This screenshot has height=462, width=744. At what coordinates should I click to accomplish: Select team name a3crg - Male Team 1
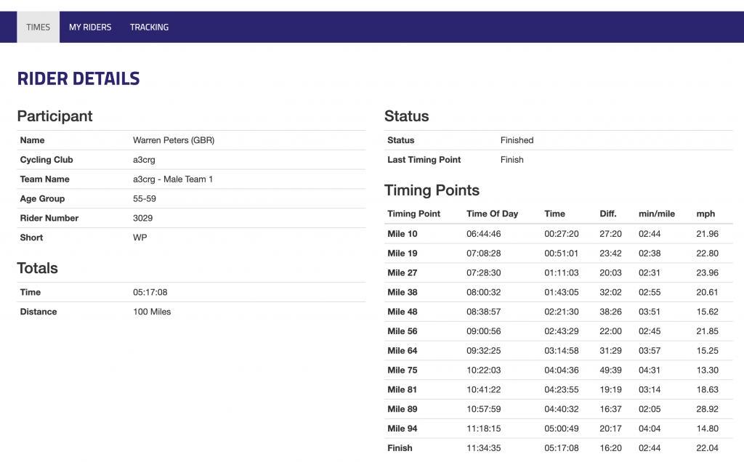click(173, 179)
